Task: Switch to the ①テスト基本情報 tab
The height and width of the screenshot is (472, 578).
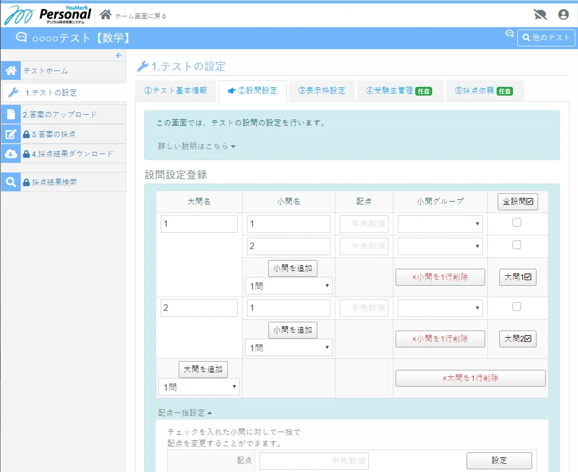Action: (x=175, y=91)
